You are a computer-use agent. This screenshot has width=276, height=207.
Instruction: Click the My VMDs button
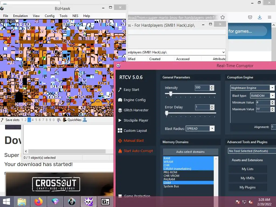(247, 178)
